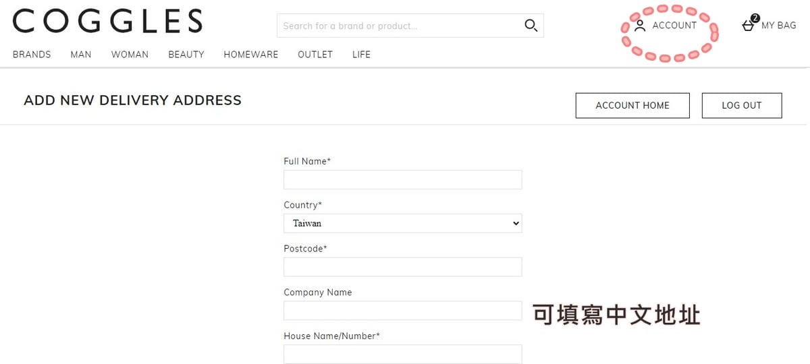Image resolution: width=810 pixels, height=364 pixels.
Task: Click the Account link text
Action: point(674,26)
